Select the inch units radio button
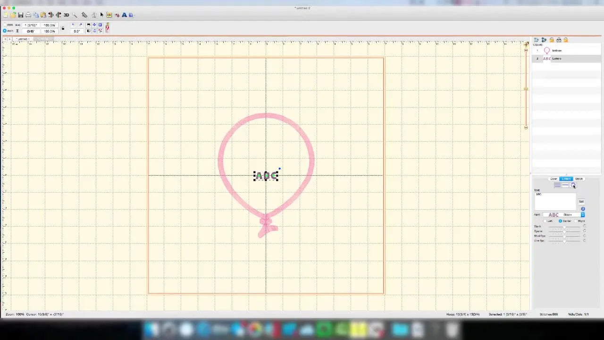604x340 pixels. [5, 31]
